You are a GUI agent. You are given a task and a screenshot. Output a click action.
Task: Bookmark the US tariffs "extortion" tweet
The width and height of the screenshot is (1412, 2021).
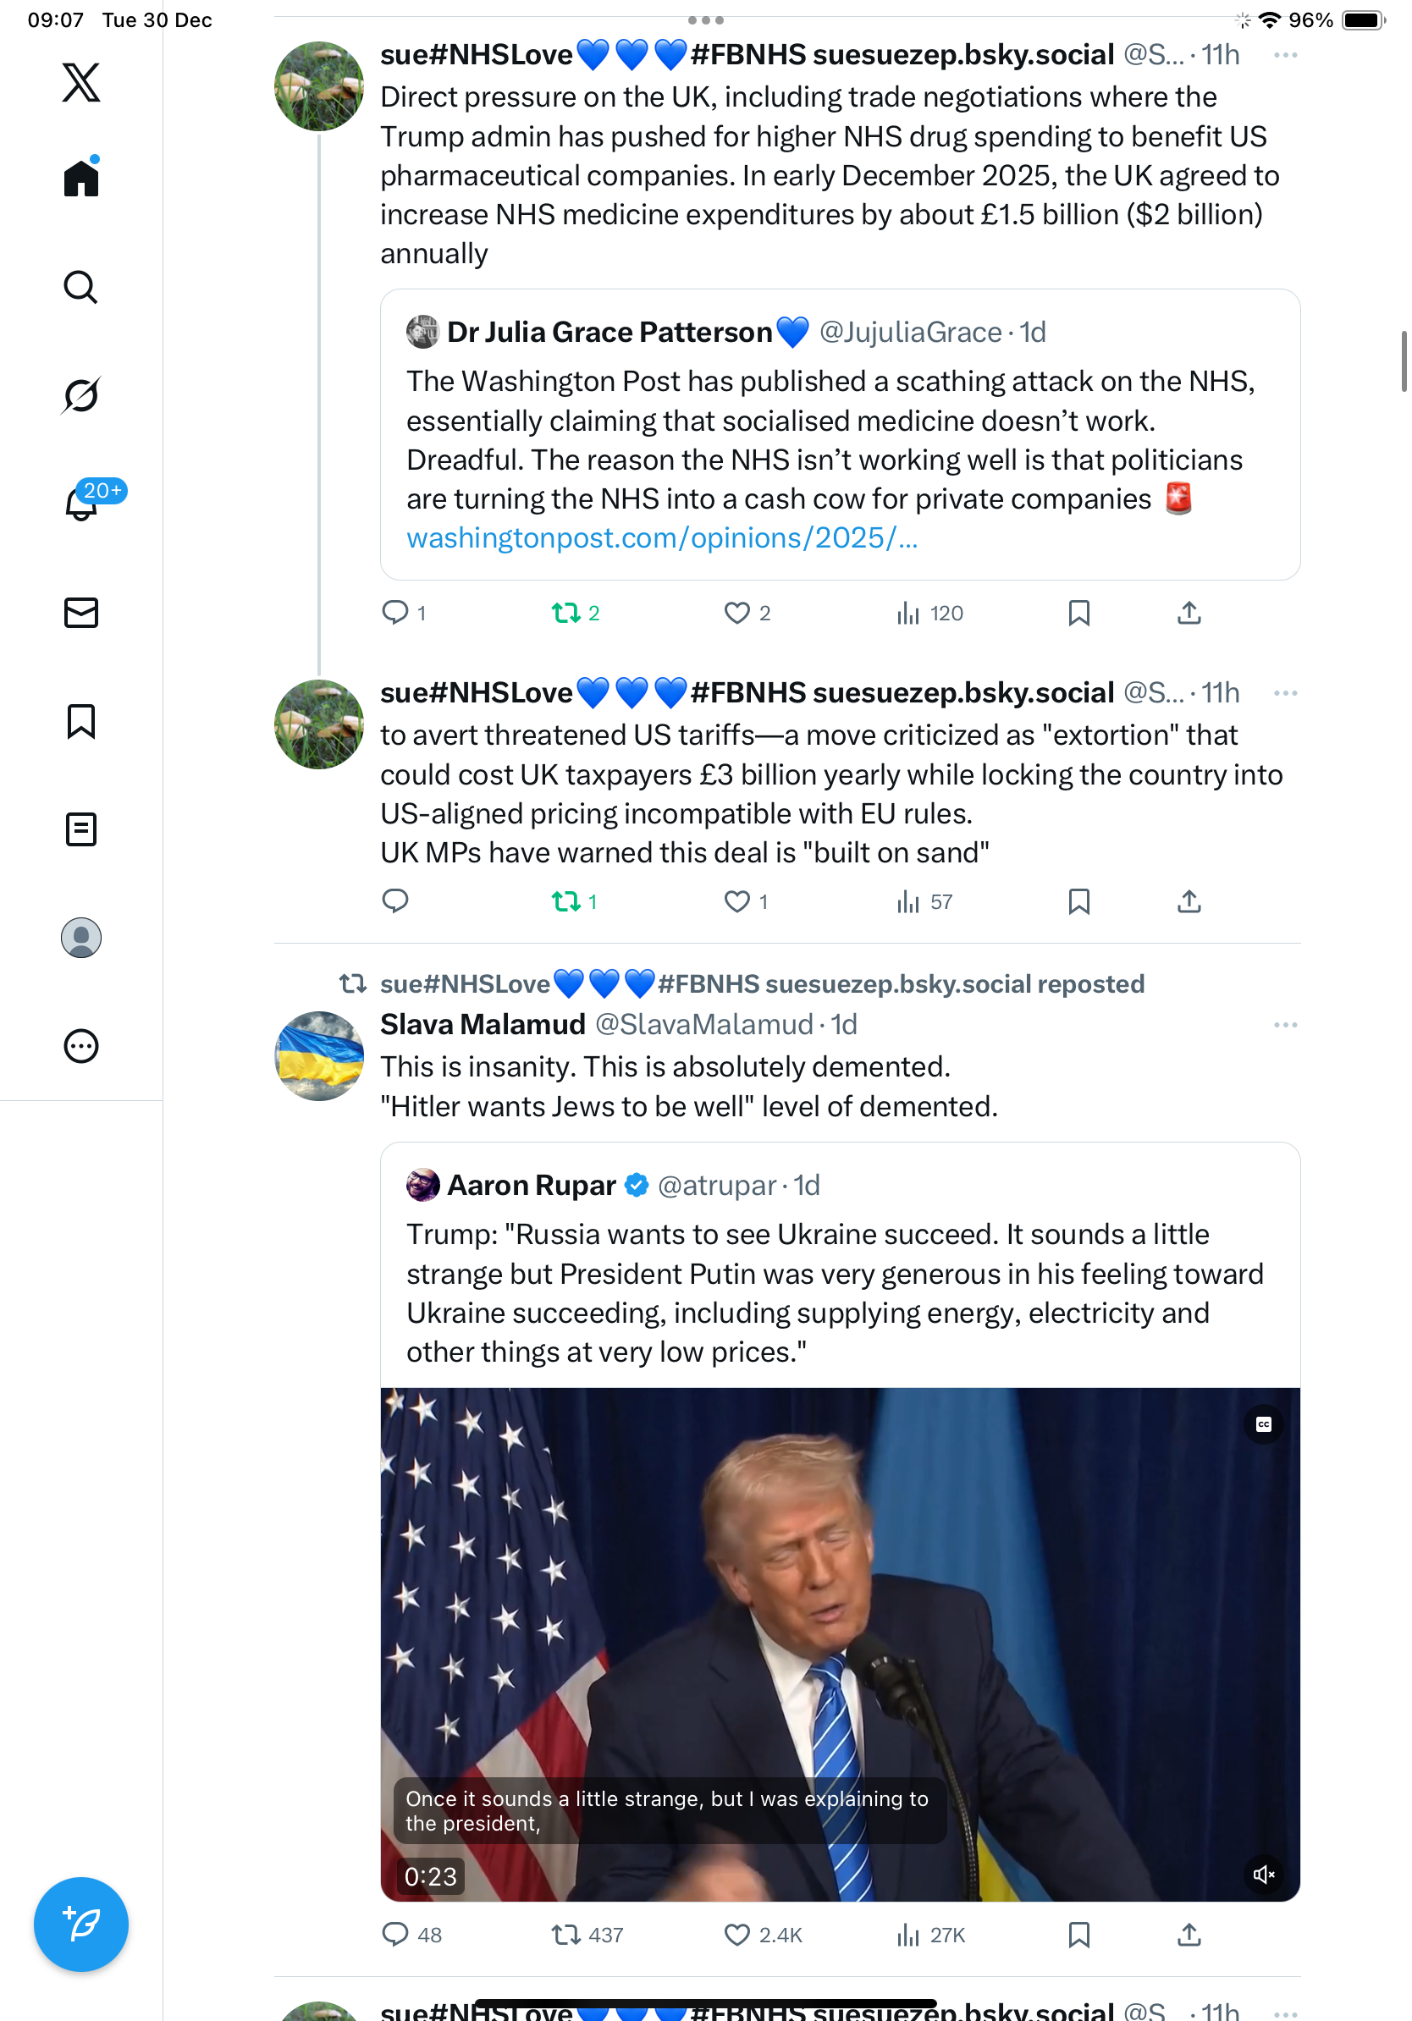point(1078,901)
